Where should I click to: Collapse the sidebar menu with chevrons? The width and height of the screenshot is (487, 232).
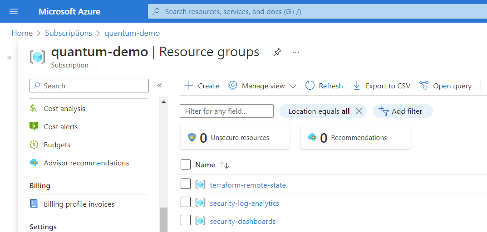pyautogui.click(x=159, y=86)
